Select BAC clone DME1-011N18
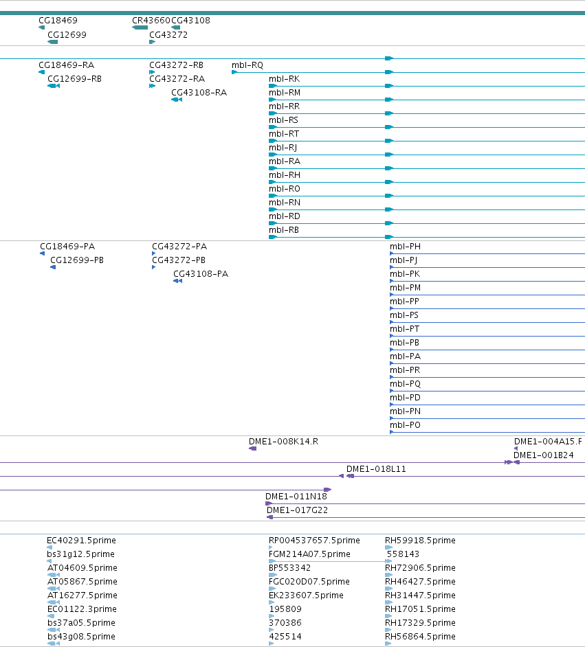Image resolution: width=585 pixels, height=647 pixels. (296, 497)
